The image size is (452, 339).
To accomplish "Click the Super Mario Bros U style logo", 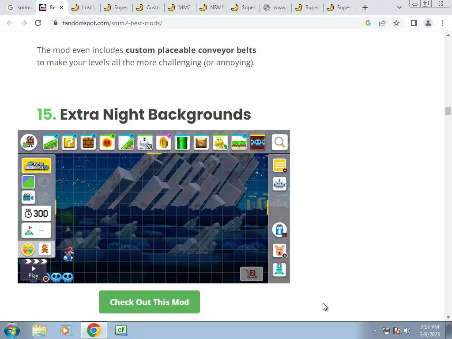I will 36,166.
